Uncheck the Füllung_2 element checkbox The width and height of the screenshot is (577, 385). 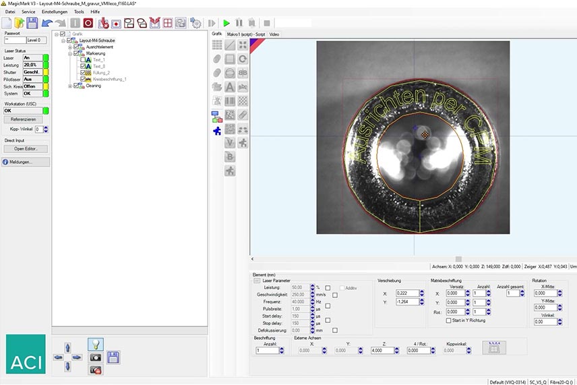tap(83, 73)
